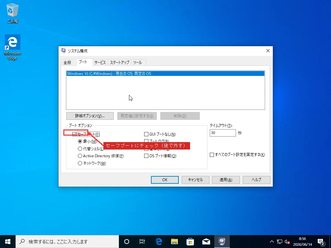The height and width of the screenshot is (248, 331).
Task: Show hidden tray icons with the chevron
Action: [272, 242]
